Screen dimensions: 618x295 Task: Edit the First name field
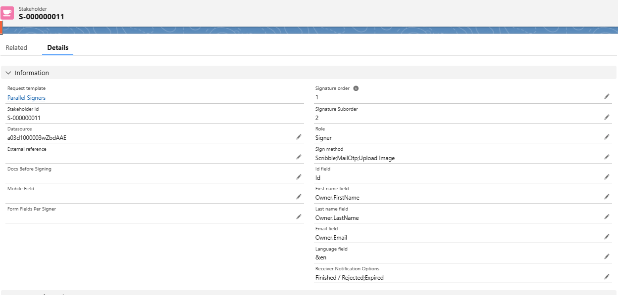607,197
